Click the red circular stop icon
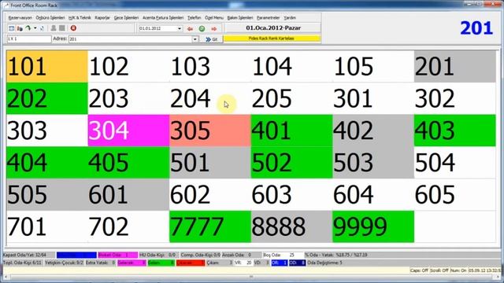 pyautogui.click(x=73, y=28)
